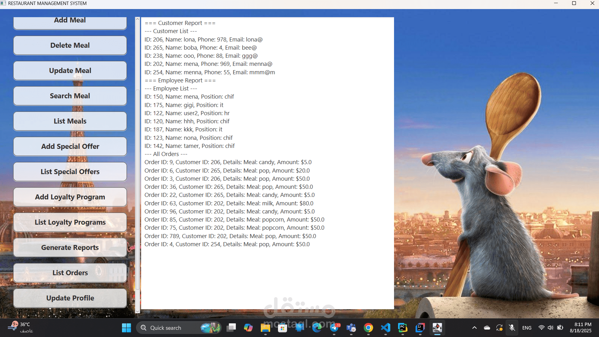The height and width of the screenshot is (337, 599).
Task: Open the Search Meal function
Action: tap(70, 96)
